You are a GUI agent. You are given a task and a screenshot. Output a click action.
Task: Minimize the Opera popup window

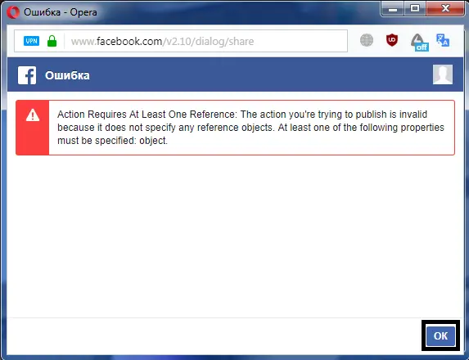(394, 9)
